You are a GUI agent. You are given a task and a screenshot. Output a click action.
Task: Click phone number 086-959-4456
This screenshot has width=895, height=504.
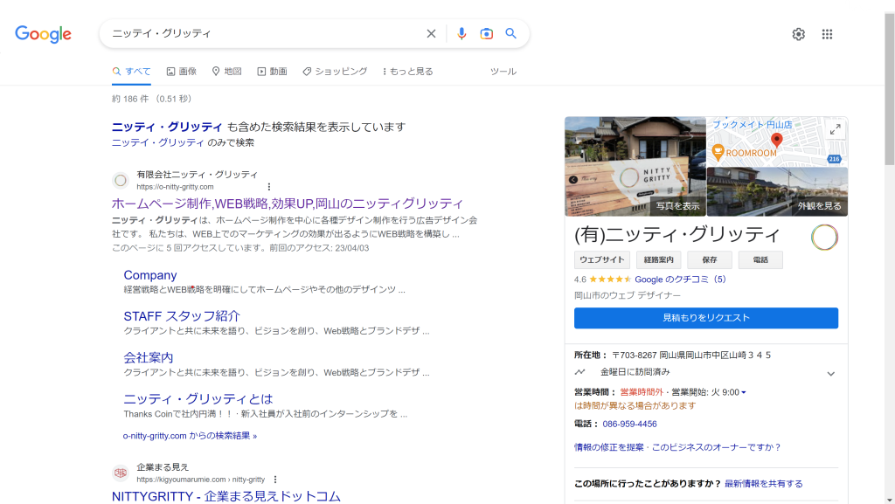(x=629, y=425)
